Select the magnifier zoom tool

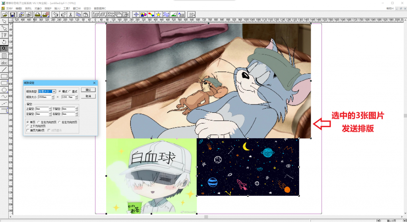coord(4,48)
